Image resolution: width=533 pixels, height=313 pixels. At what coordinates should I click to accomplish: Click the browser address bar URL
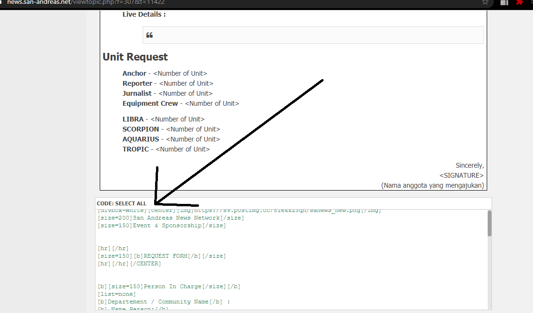coord(86,2)
